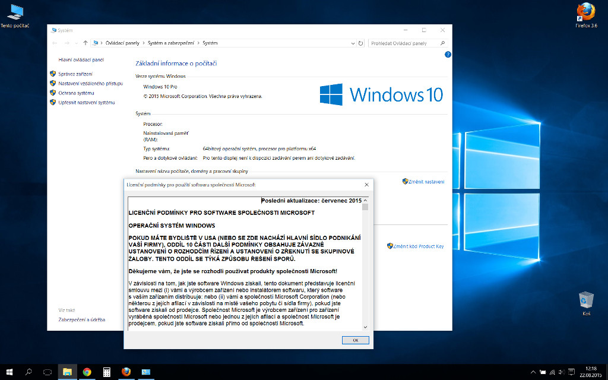Open the blue help question icon
Image resolution: width=608 pixels, height=380 pixels.
point(448,55)
